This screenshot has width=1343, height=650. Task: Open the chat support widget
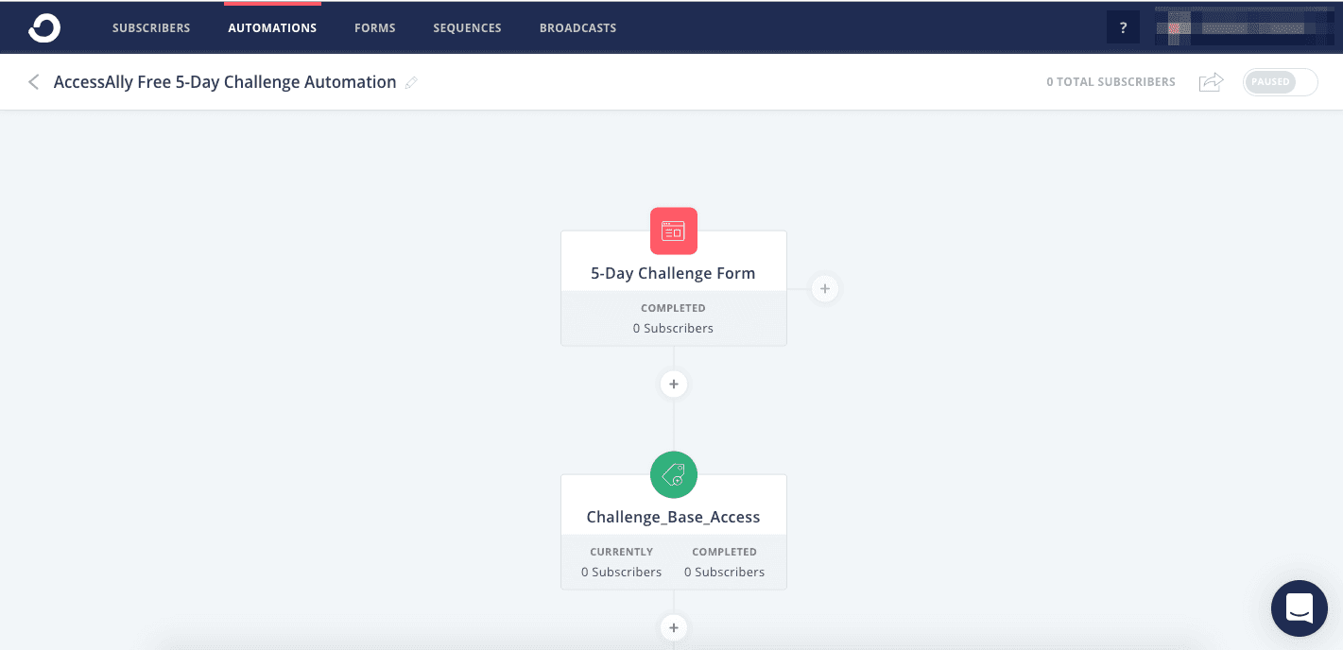point(1300,608)
